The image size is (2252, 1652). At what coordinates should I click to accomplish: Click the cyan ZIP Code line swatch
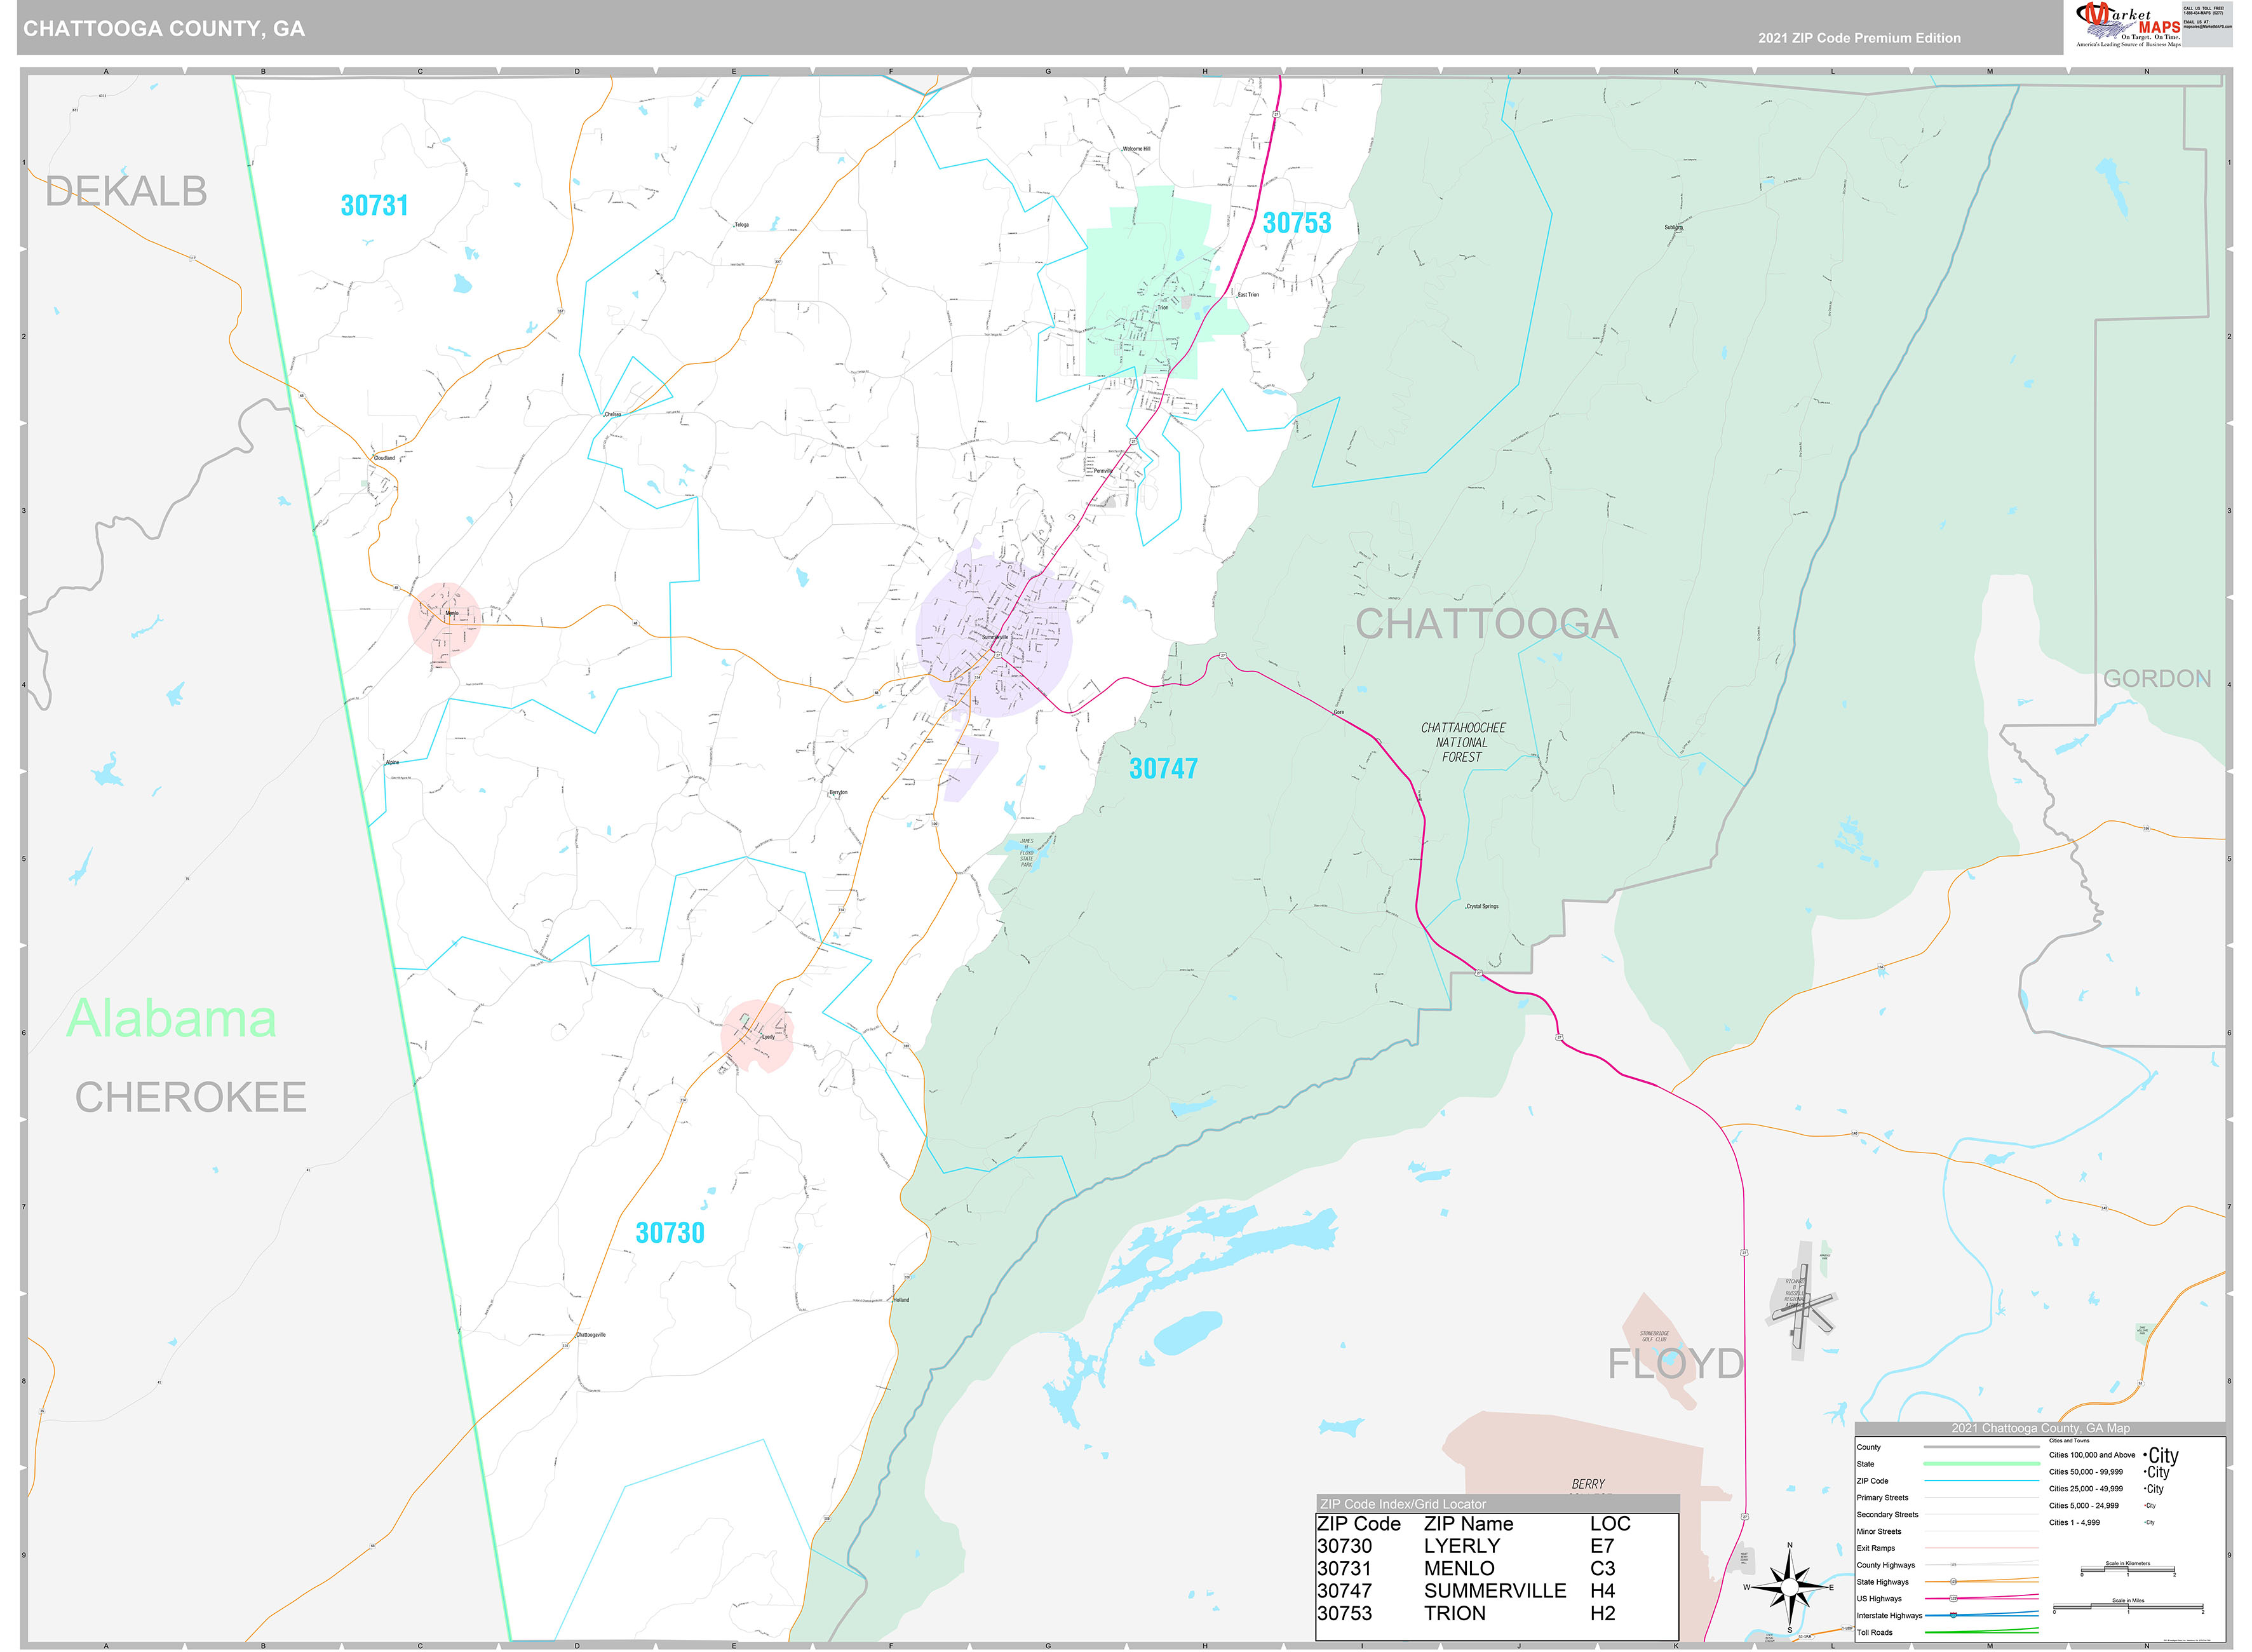[1982, 1481]
